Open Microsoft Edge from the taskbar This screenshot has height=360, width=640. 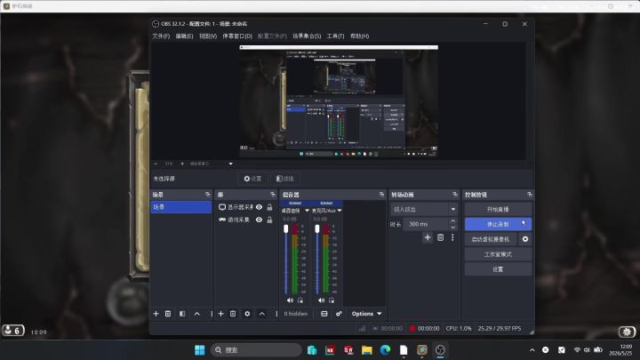[x=385, y=350]
